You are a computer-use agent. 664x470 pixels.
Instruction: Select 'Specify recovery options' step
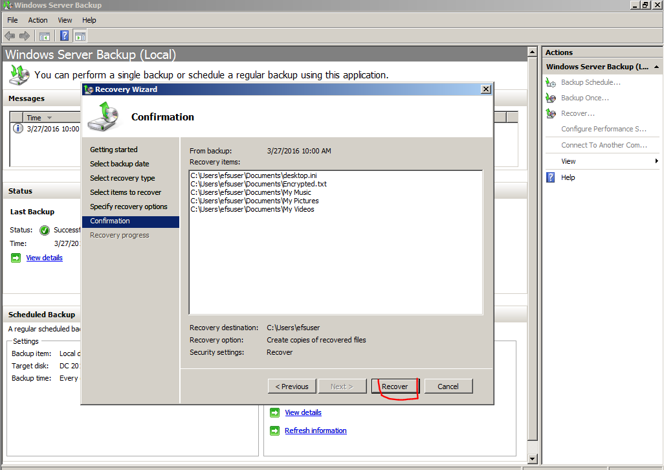[128, 207]
